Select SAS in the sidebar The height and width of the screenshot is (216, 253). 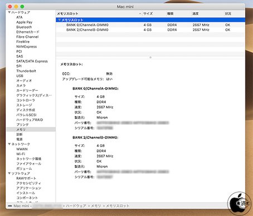tap(20, 56)
